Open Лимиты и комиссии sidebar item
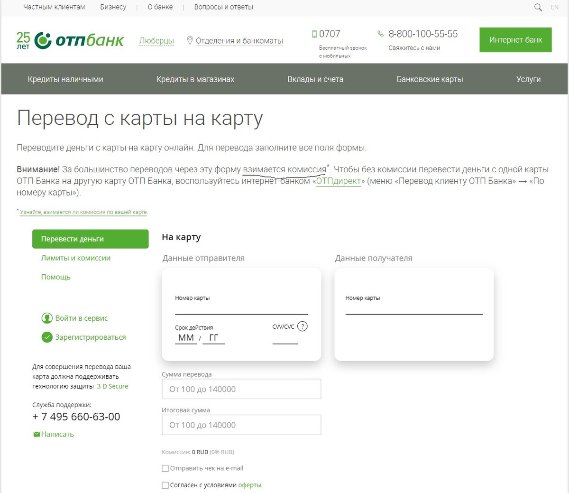The height and width of the screenshot is (493, 569). click(x=76, y=258)
